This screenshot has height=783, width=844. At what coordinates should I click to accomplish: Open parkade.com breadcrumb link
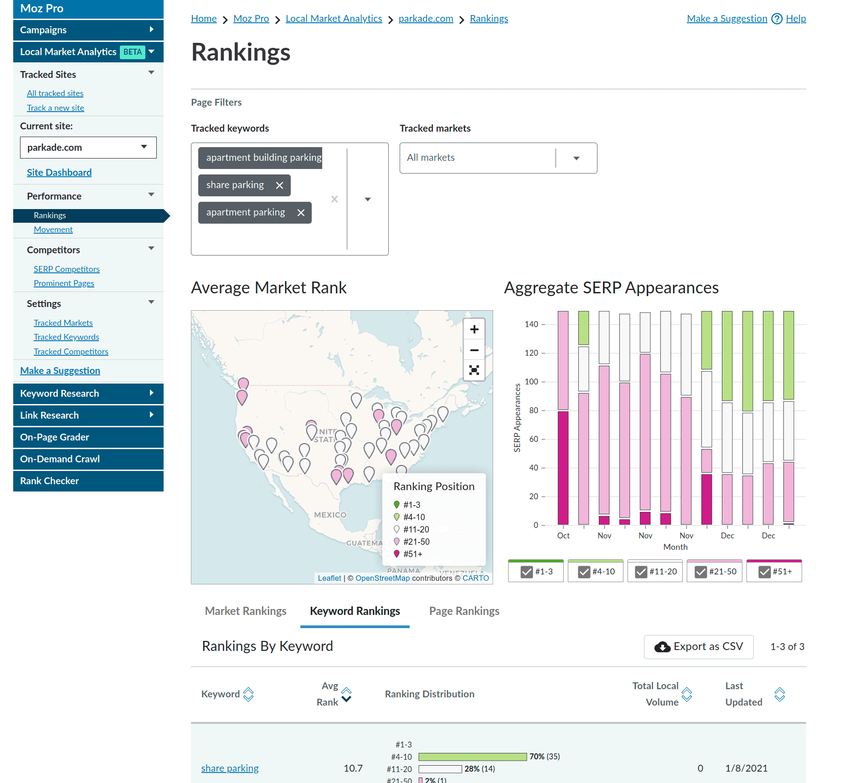point(426,19)
